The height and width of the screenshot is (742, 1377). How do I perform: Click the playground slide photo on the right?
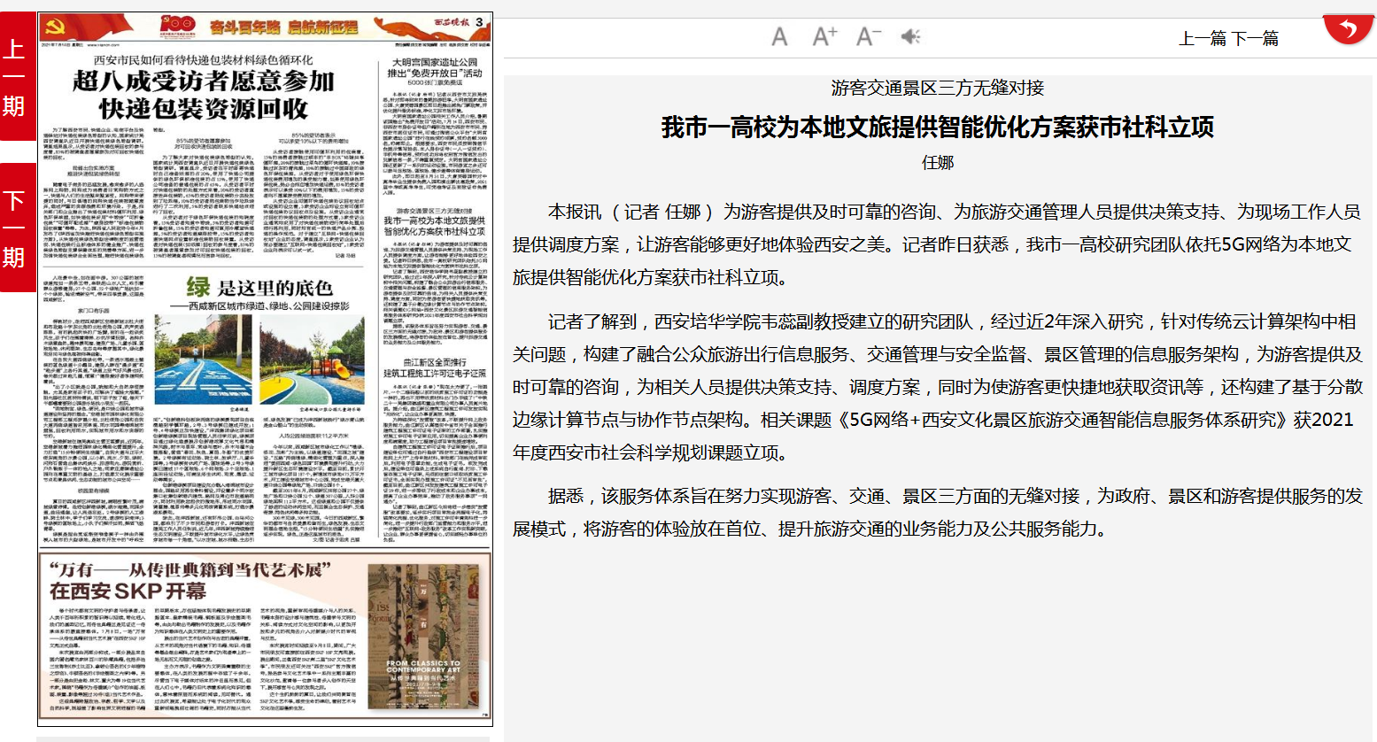click(311, 360)
